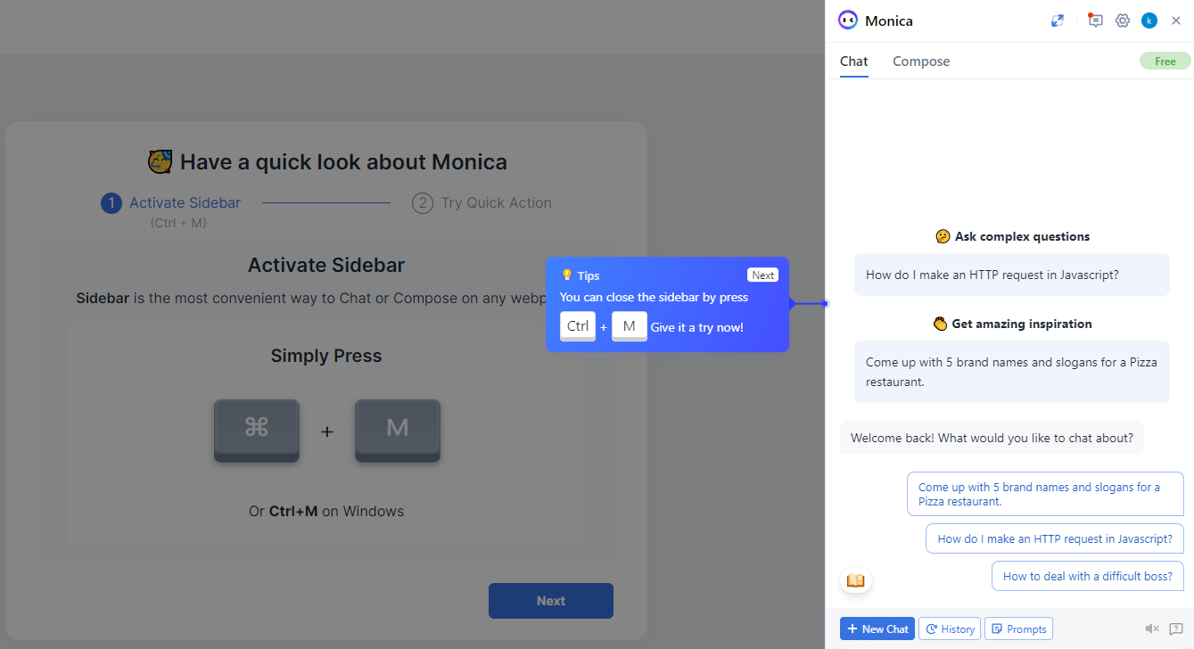
Task: Click the lightbulb Tips icon
Action: [x=566, y=275]
